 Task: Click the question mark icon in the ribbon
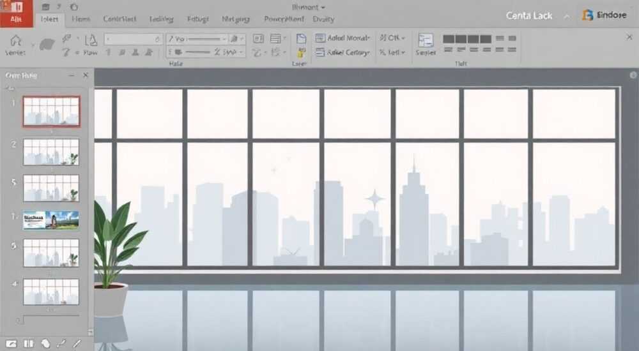pos(66,52)
